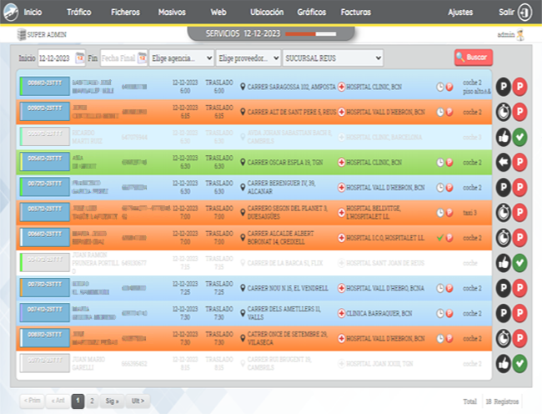Viewport: 542px width, 414px height.
Task: Click small green check in Carrer Alcalde Albert row
Action: click(440, 238)
